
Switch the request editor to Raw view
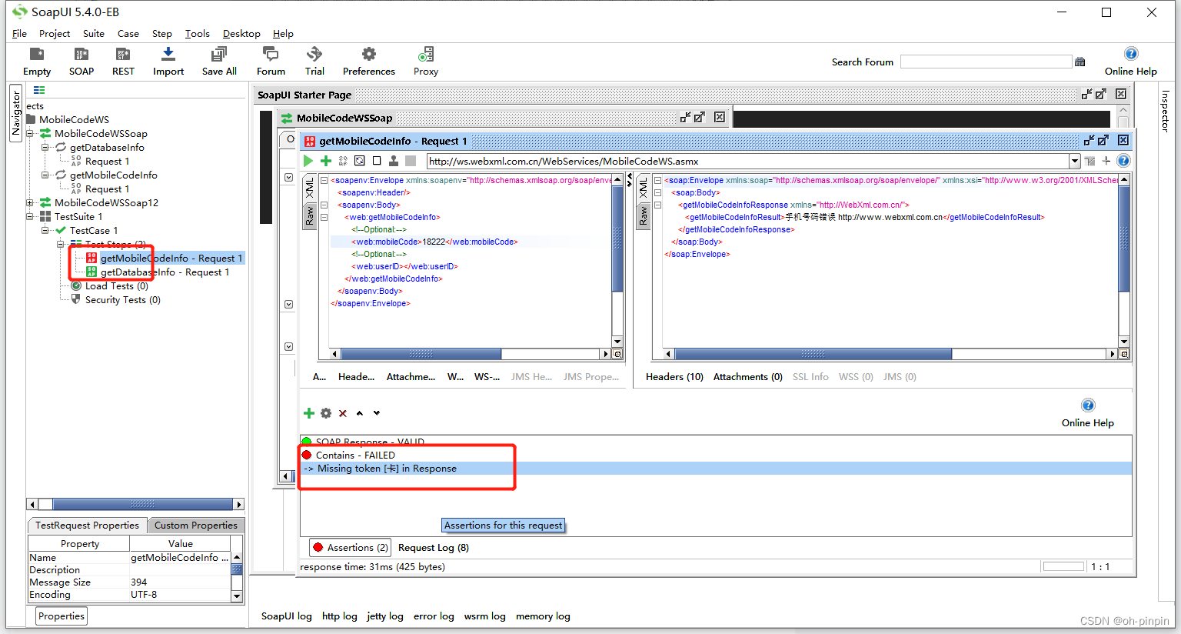(311, 215)
